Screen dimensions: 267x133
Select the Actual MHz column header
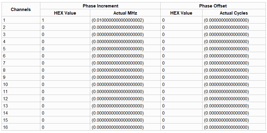(x=125, y=13)
